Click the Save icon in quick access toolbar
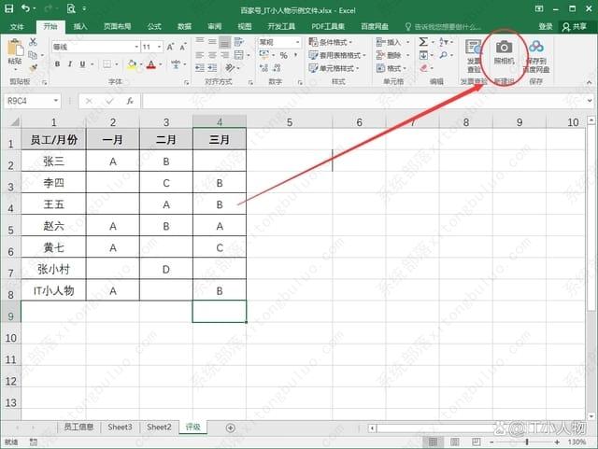This screenshot has width=598, height=449. tap(10, 9)
